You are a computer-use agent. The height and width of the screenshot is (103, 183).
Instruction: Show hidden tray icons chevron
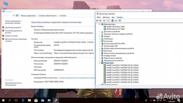[x=151, y=100]
